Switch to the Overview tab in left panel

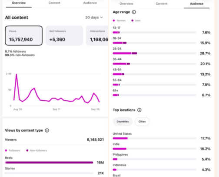pyautogui.click(x=19, y=3)
